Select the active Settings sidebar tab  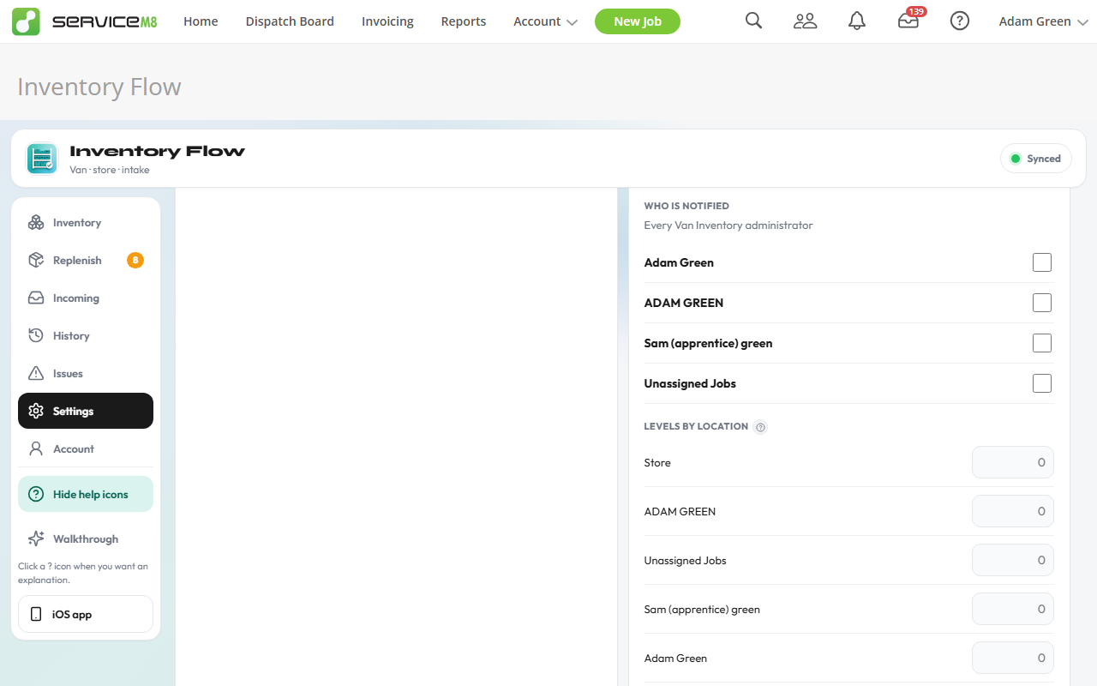click(x=86, y=411)
